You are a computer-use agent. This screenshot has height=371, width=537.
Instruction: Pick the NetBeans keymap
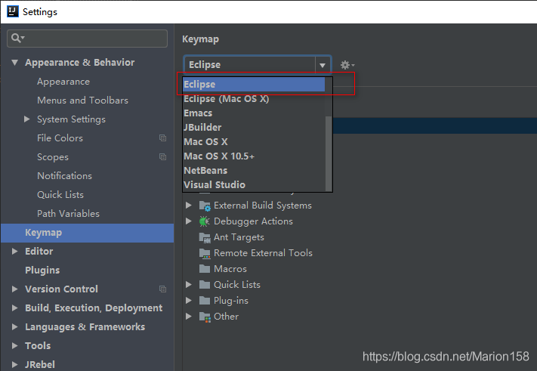tap(254, 171)
